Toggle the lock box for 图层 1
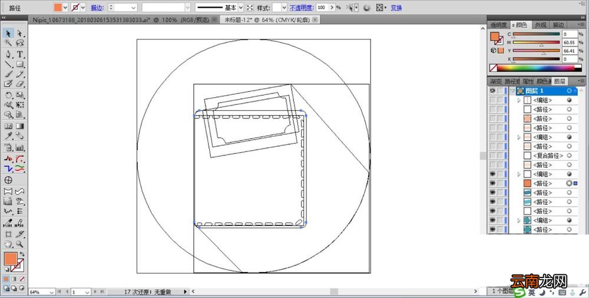Image resolution: width=589 pixels, height=298 pixels. [x=500, y=91]
